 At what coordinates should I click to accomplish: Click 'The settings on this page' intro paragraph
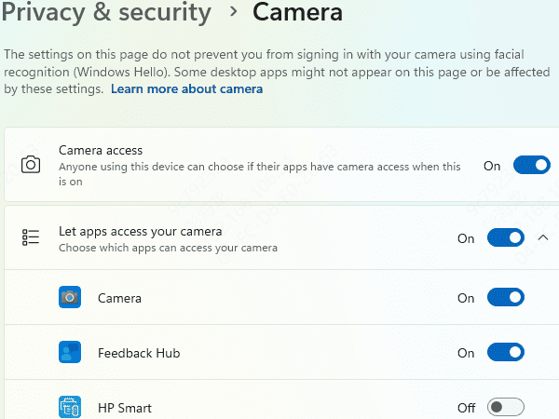point(277,72)
